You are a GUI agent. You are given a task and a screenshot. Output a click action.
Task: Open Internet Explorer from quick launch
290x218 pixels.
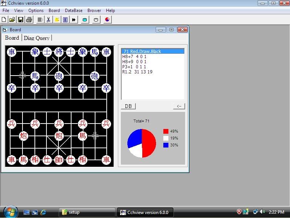click(43, 212)
